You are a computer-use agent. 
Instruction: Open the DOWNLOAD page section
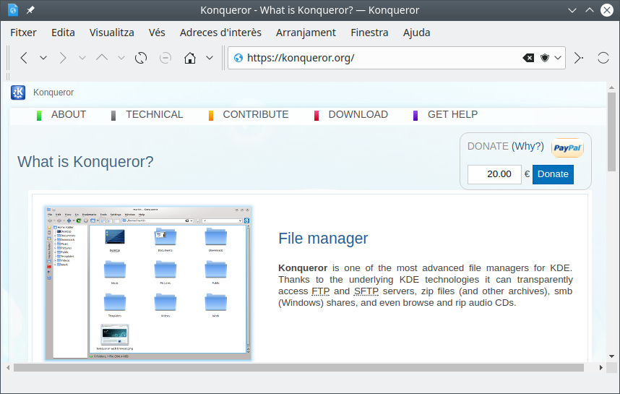point(358,114)
